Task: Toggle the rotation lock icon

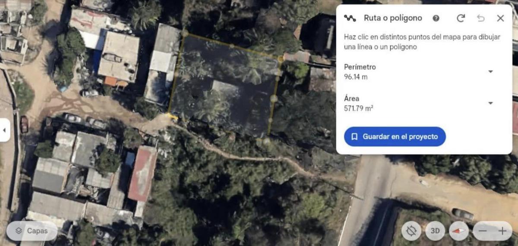Action: point(411,231)
